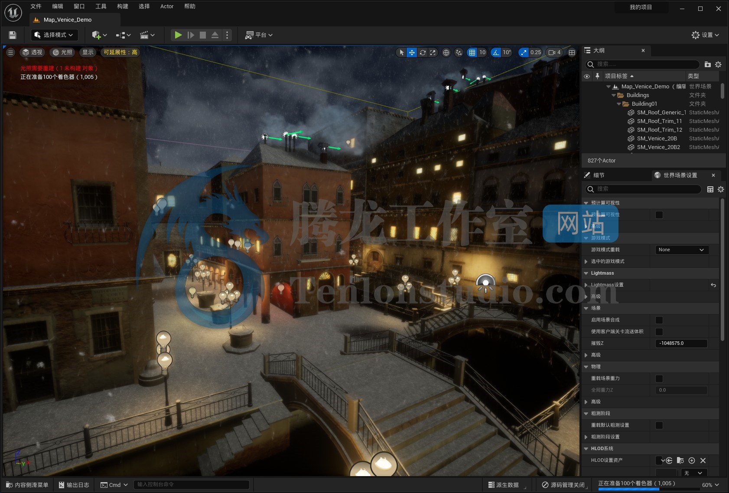The height and width of the screenshot is (493, 729).
Task: Open the cinematics clapperboard dropdown
Action: click(147, 35)
